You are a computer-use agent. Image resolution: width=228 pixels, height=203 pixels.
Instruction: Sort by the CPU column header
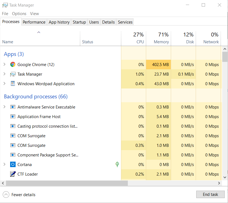point(134,38)
